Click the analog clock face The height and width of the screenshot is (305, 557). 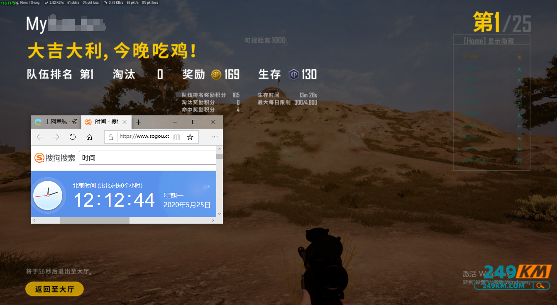(x=48, y=195)
